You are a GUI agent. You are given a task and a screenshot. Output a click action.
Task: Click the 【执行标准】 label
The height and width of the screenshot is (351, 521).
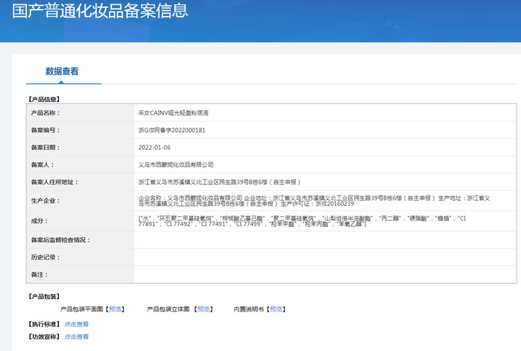tap(44, 324)
